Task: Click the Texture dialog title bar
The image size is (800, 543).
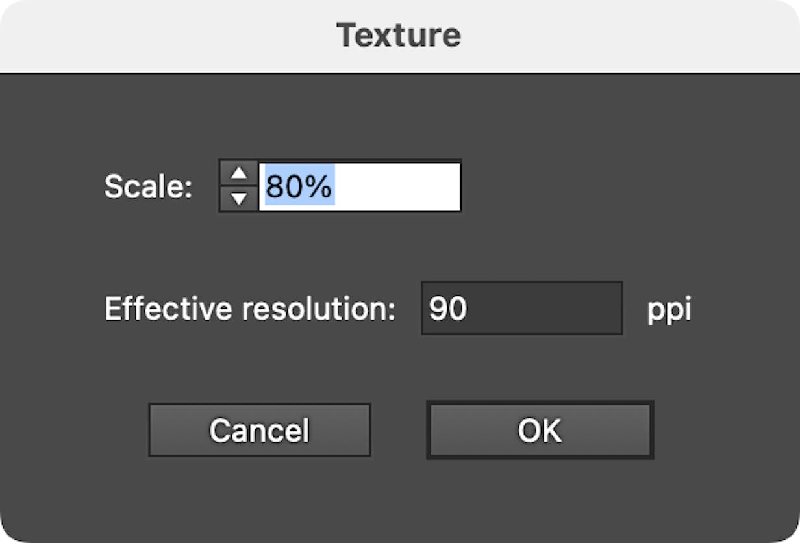Action: coord(400,36)
